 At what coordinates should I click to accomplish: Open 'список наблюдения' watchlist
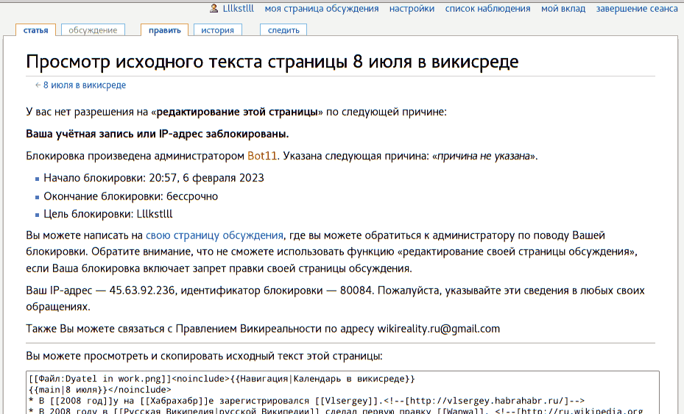[x=487, y=9]
